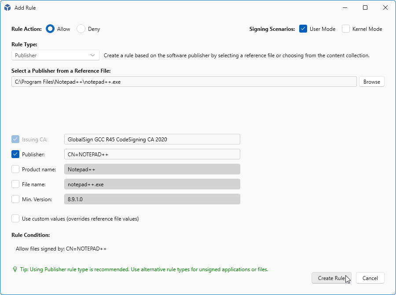Uncheck the Publisher checkbox

tap(16, 155)
